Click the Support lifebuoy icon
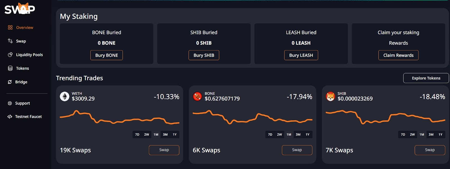Image resolution: width=450 pixels, height=169 pixels. point(10,103)
